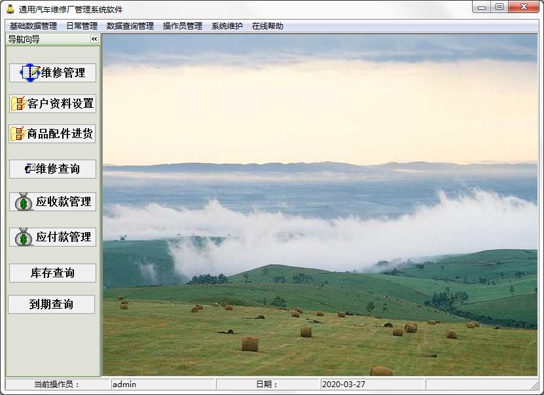Open 客户资料设置 from the navigation panel
This screenshot has height=395, width=544.
click(52, 103)
